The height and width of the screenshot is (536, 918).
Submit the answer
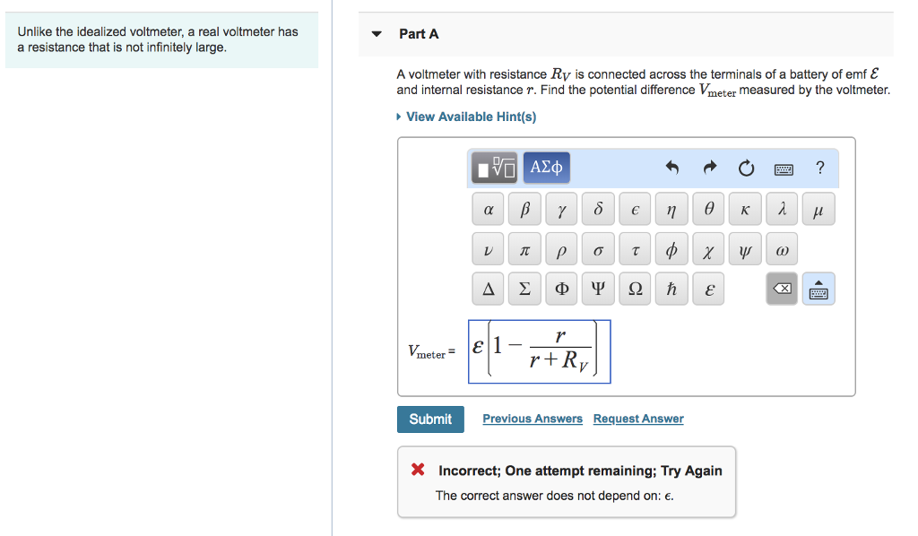tap(430, 419)
